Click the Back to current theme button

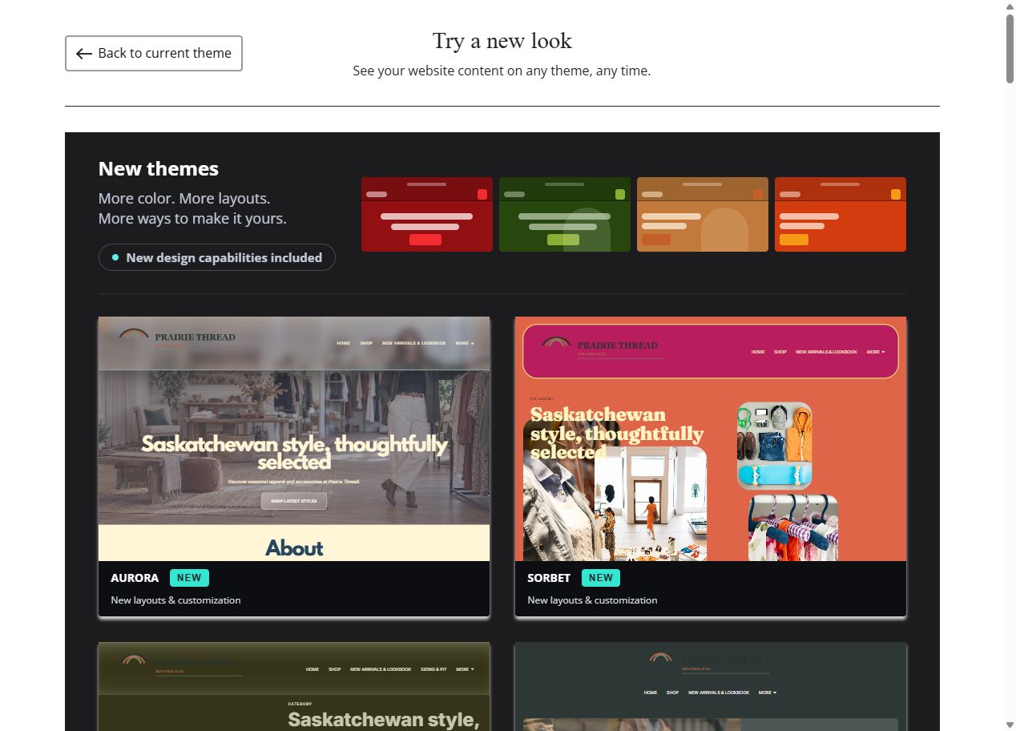pos(154,53)
